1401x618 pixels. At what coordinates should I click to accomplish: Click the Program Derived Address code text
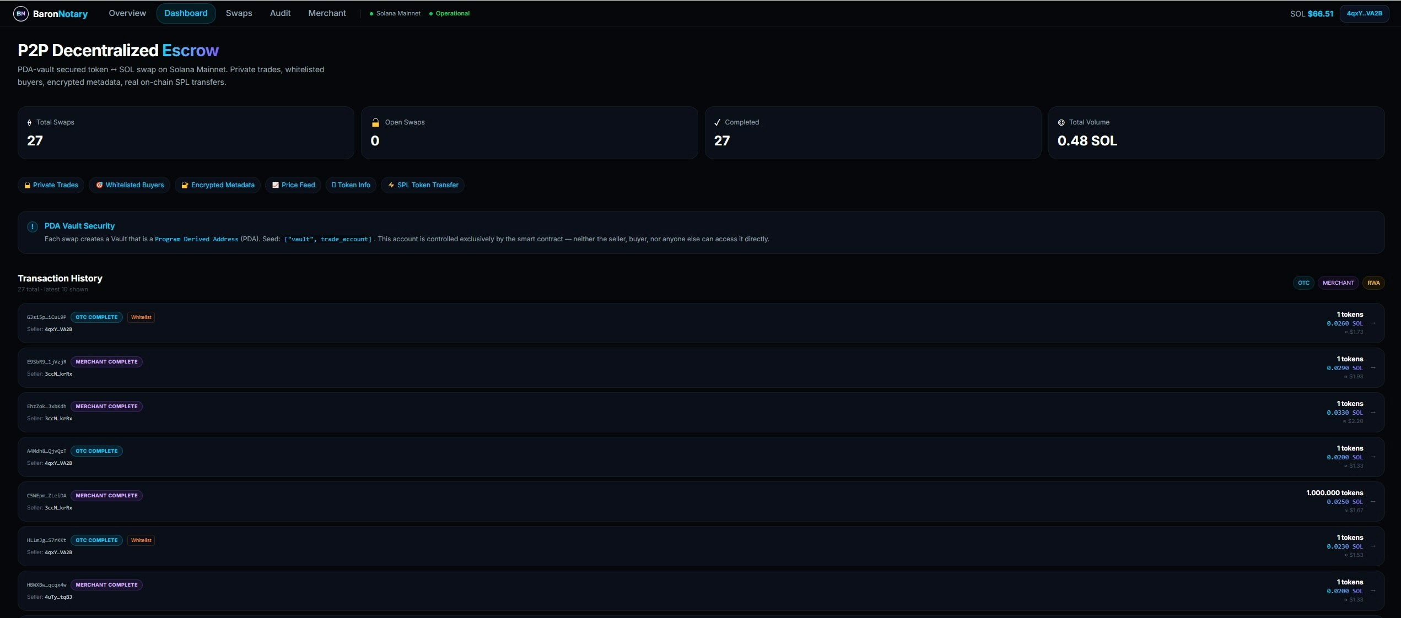pos(197,239)
